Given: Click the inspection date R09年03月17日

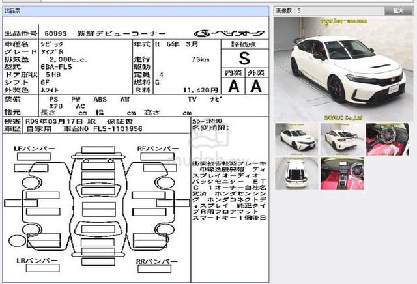Looking at the screenshot, I should click(x=54, y=122).
